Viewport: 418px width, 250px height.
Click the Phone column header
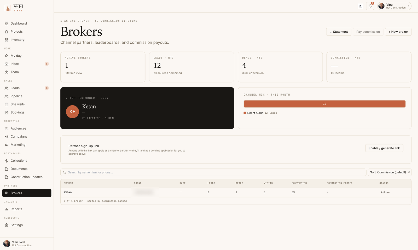pyautogui.click(x=138, y=183)
